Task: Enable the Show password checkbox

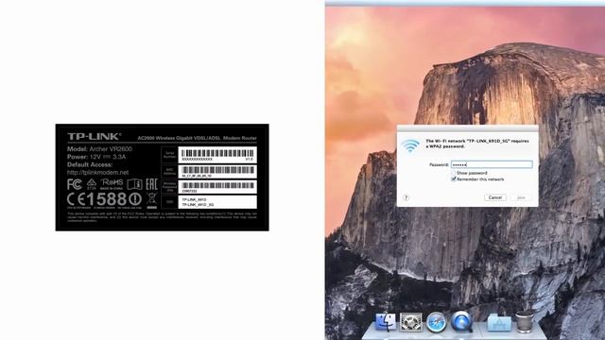Action: point(454,173)
